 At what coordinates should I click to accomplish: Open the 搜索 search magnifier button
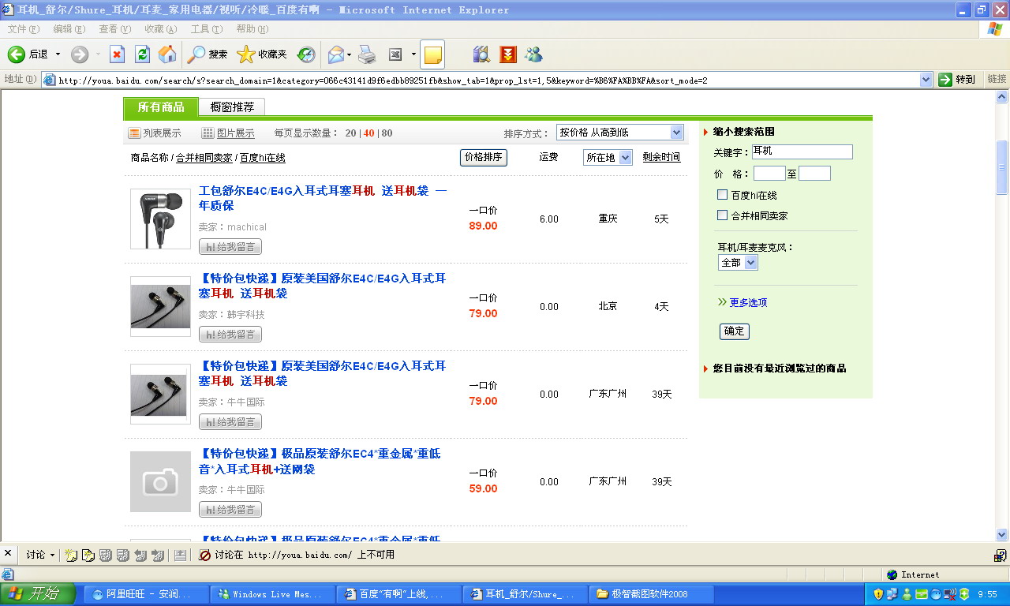point(207,54)
